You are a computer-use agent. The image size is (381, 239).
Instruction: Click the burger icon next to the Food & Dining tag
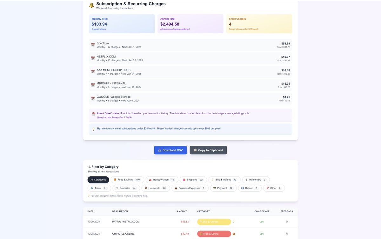coord(234,234)
